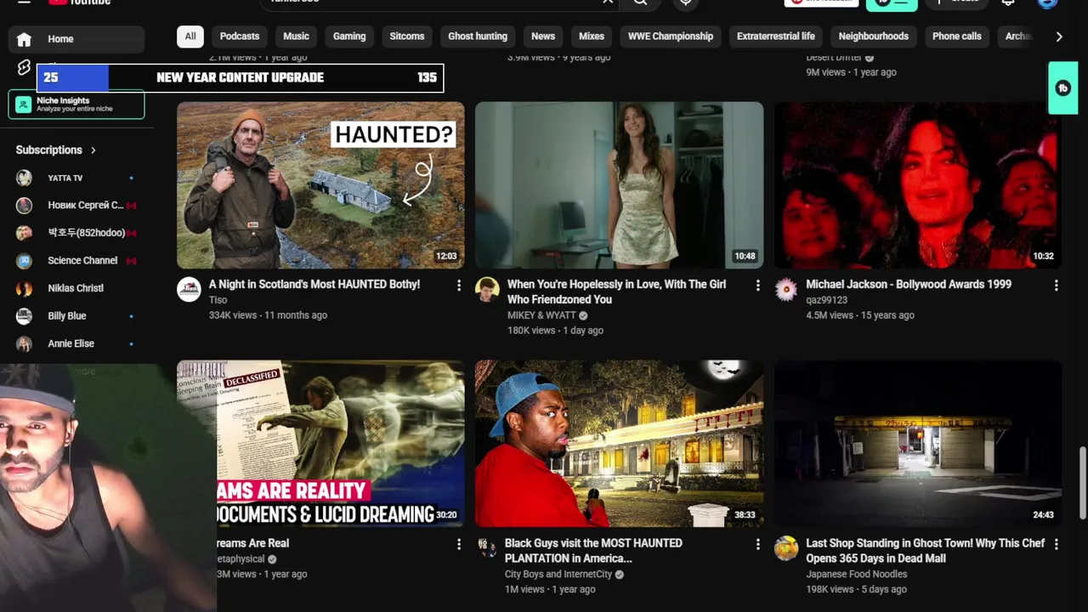Expand the Subscriptions section chevron

point(93,150)
